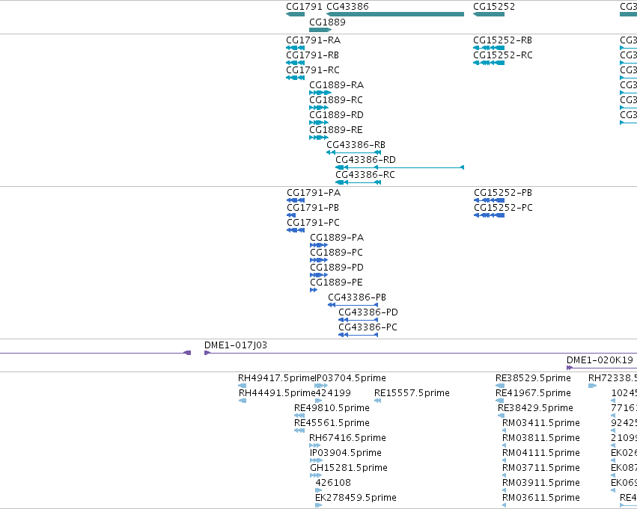Select protein CG1791-PB
The image size is (637, 509).
[x=313, y=208]
